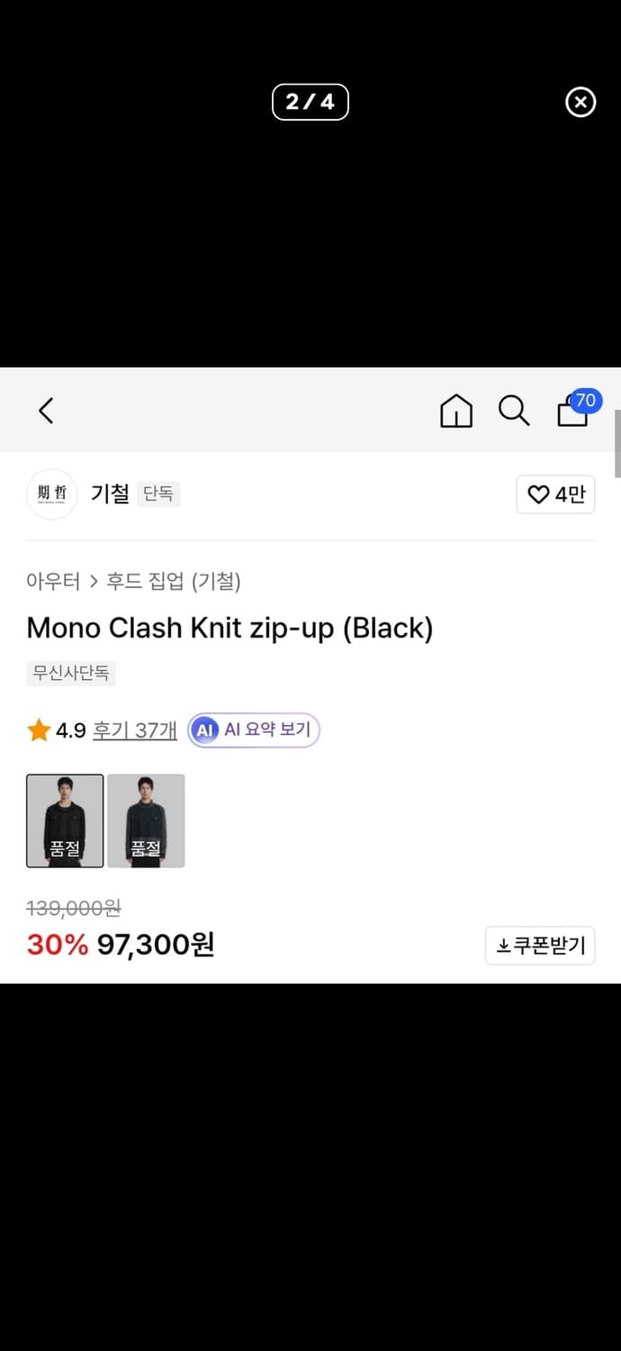Open the 무신사단독 label
This screenshot has height=1351, width=621.
pyautogui.click(x=70, y=673)
